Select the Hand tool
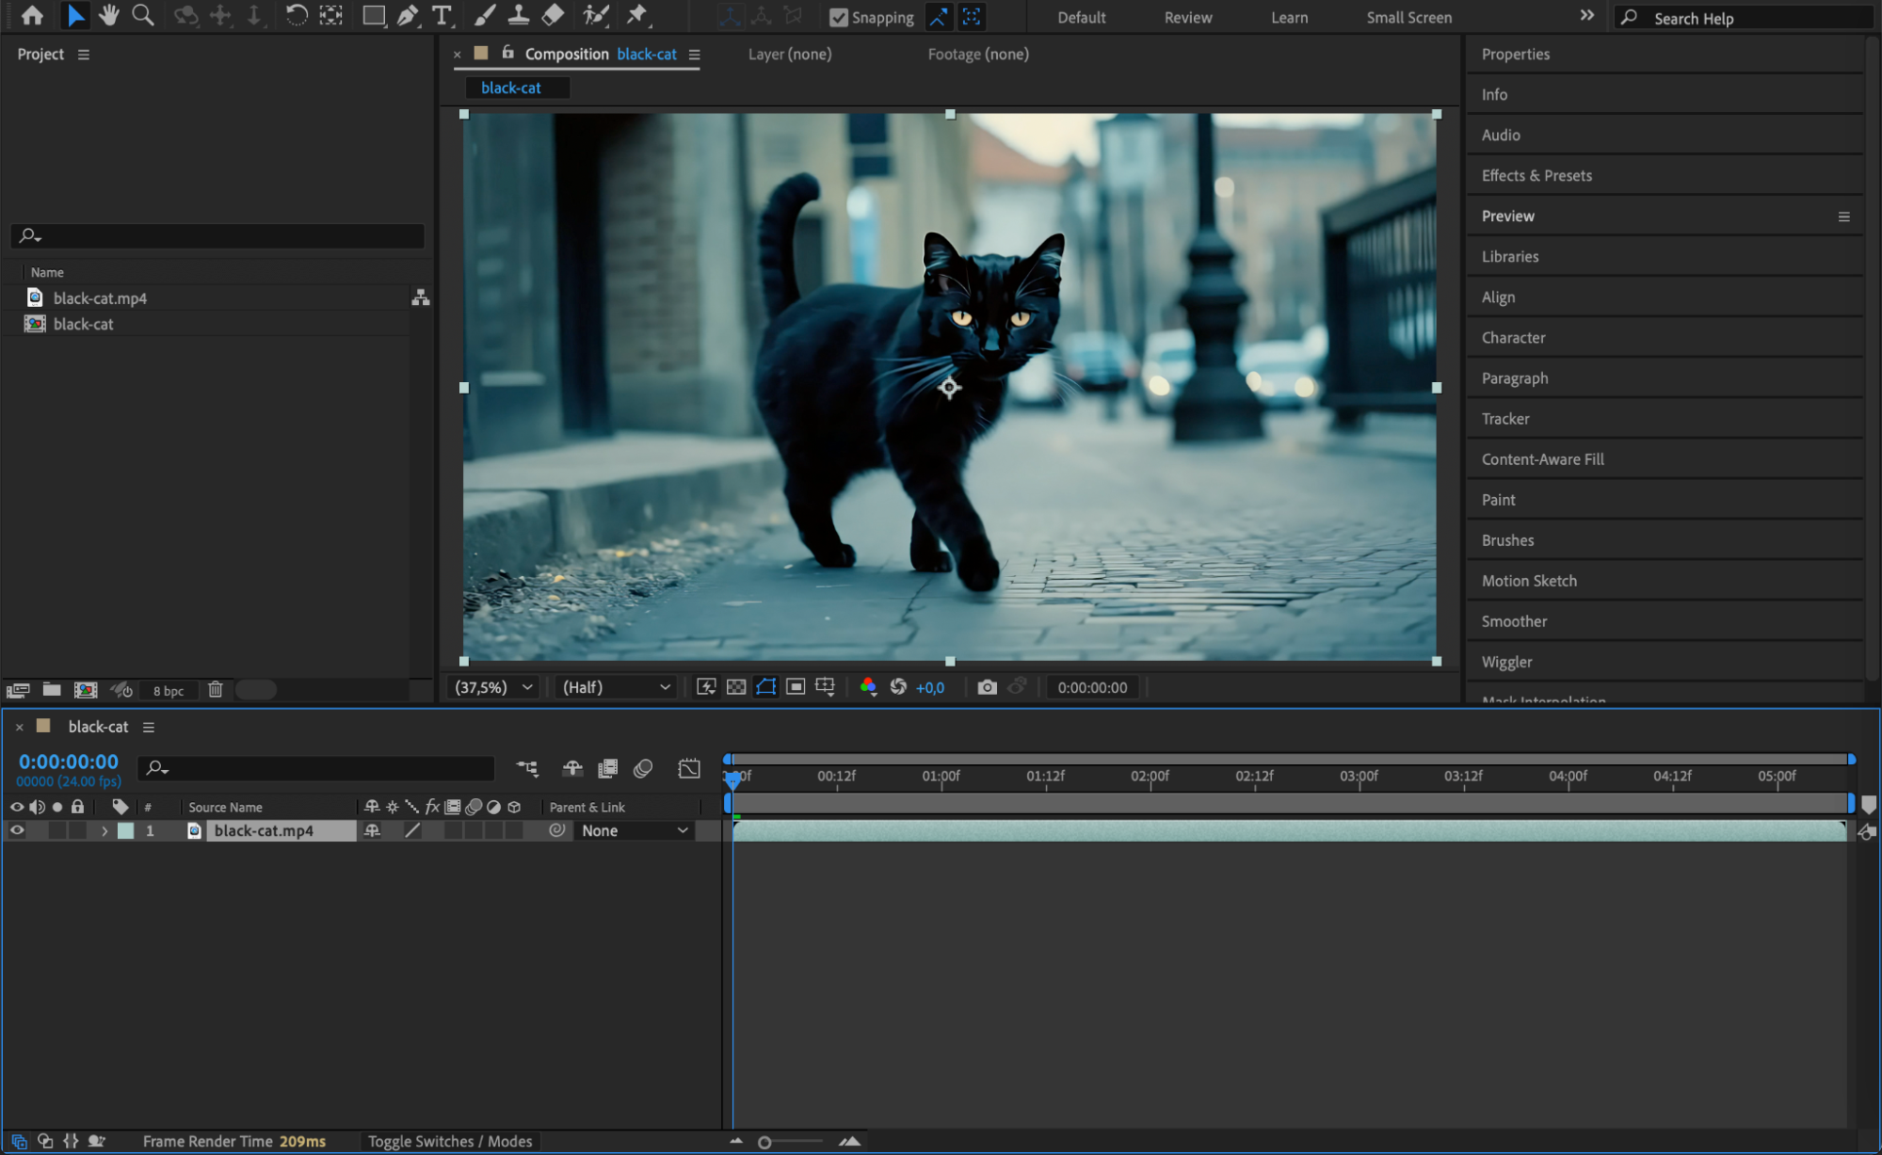 point(109,15)
